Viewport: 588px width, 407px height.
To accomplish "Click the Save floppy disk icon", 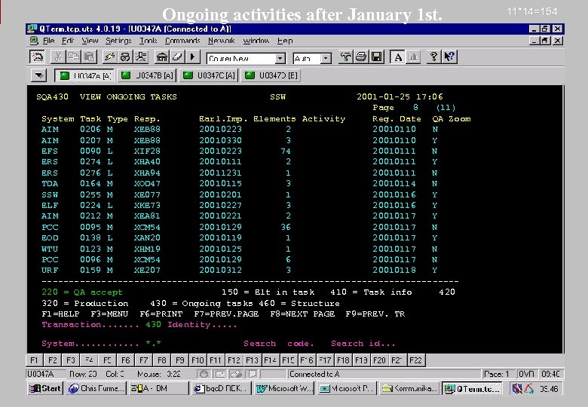I will click(376, 57).
